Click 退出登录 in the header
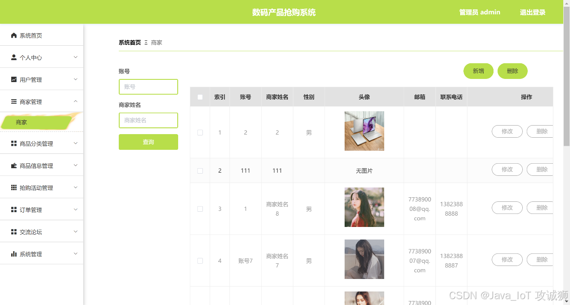The image size is (570, 305). click(533, 12)
